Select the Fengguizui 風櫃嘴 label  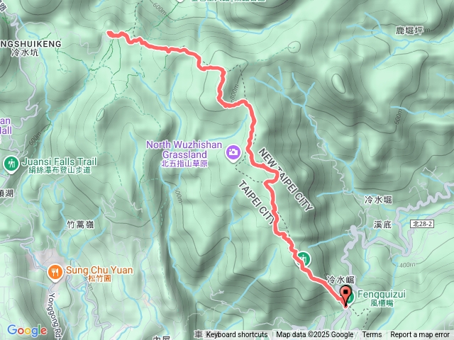pyautogui.click(x=382, y=298)
